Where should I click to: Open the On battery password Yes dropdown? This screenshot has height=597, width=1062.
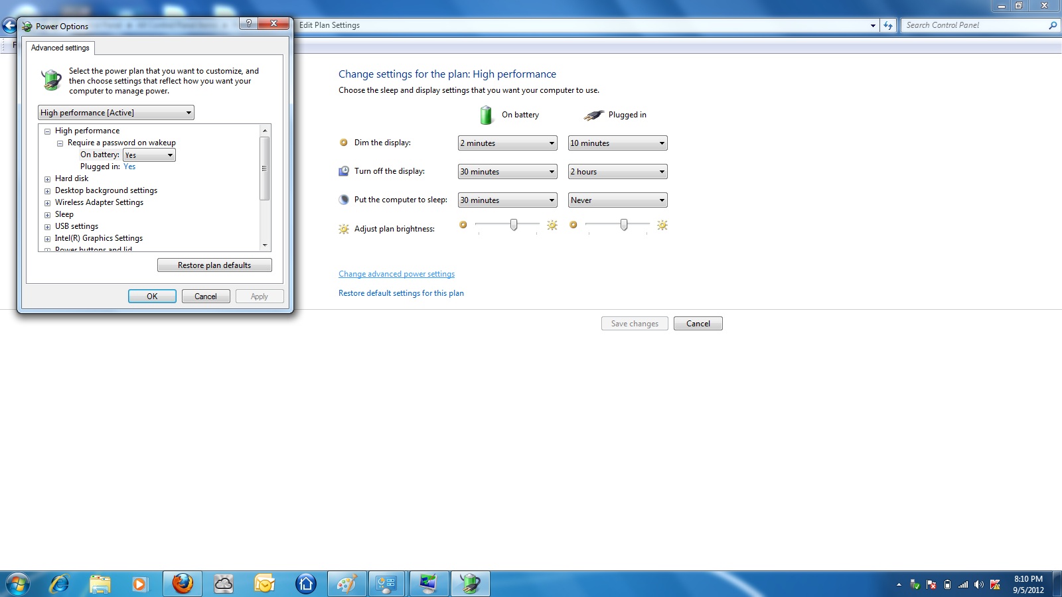[149, 155]
